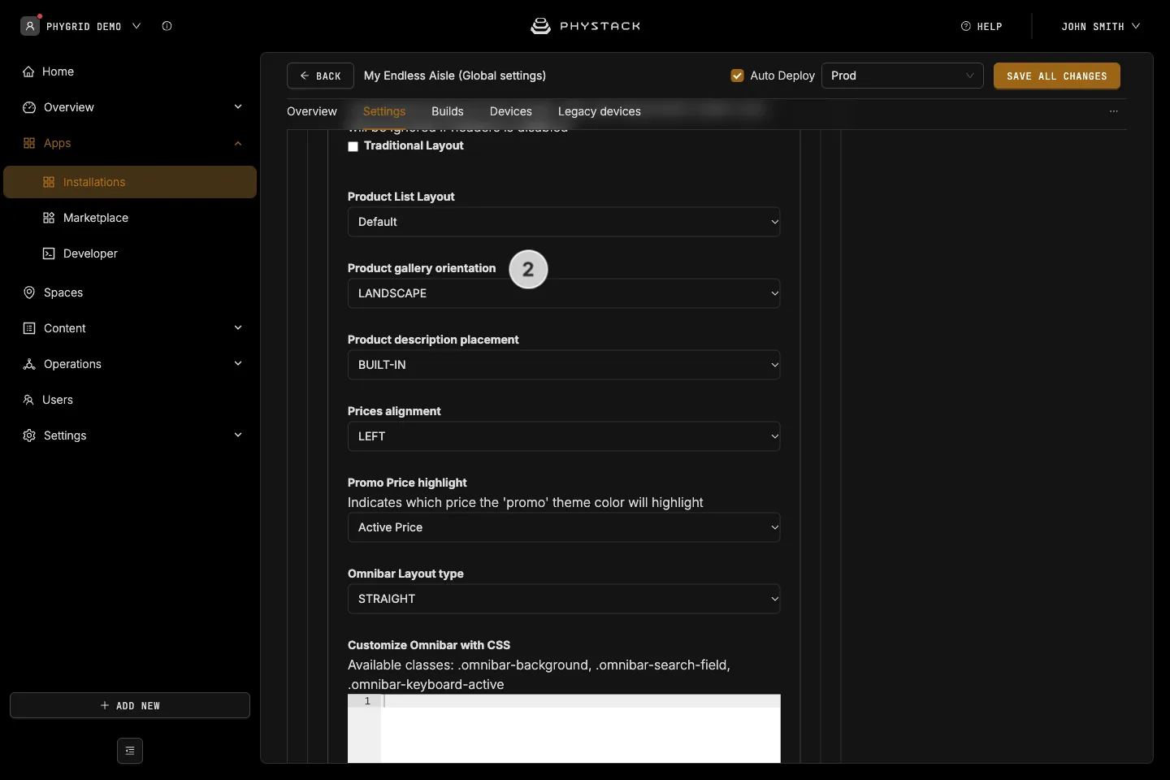The image size is (1170, 780).
Task: Click the Save All Changes button
Action: click(1057, 76)
